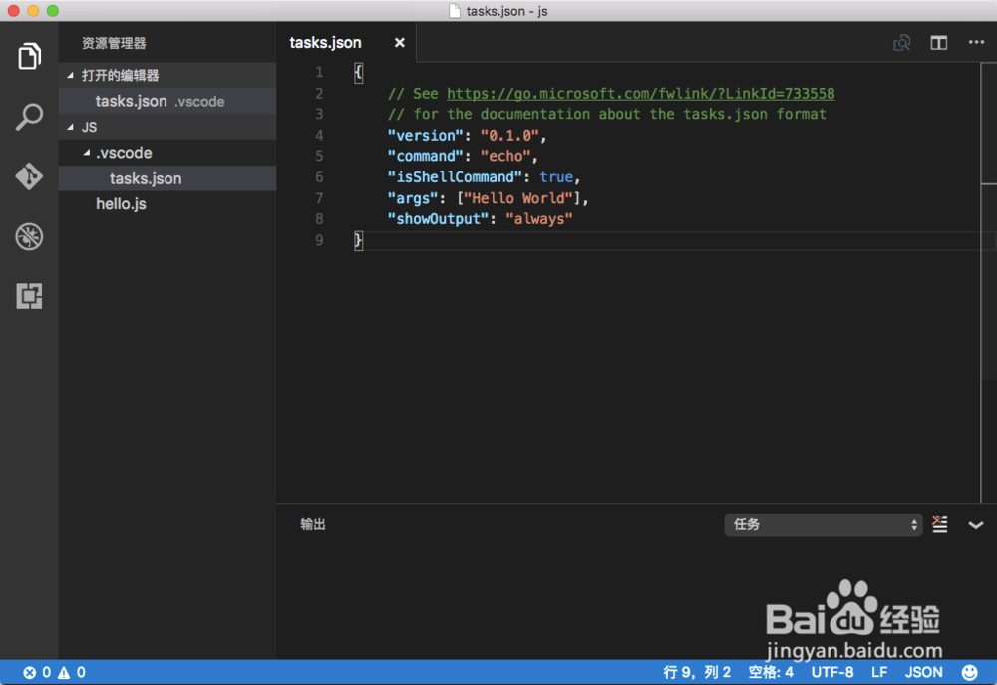
Task: Open the 任务 output channel dropdown
Action: [x=824, y=525]
